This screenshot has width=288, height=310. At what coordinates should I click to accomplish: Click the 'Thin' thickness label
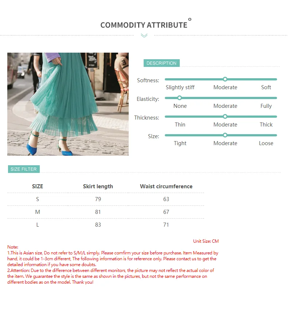coord(180,125)
